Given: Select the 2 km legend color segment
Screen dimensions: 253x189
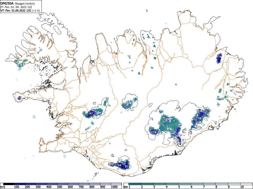Looking at the screenshot, I should point(147,184).
